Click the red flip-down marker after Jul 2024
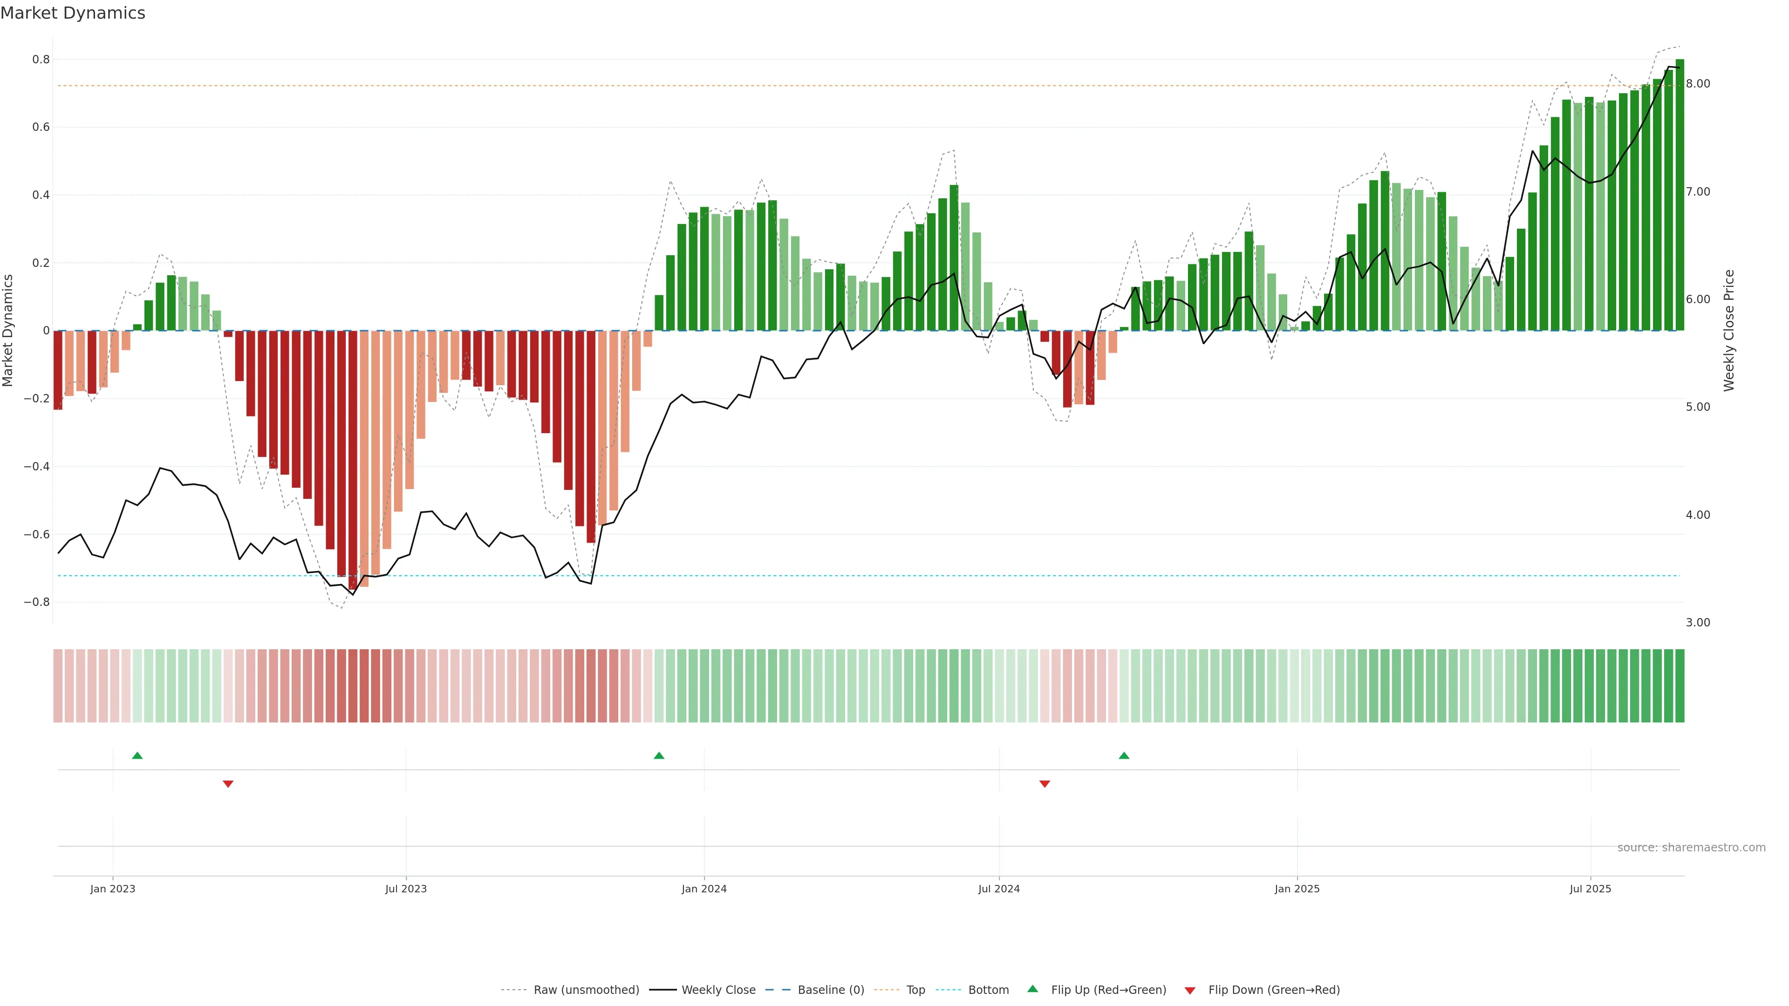Screen dimensions: 1789x1006 pyautogui.click(x=1045, y=784)
